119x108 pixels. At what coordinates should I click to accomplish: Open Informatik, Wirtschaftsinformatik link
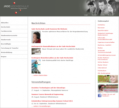coord(105,38)
